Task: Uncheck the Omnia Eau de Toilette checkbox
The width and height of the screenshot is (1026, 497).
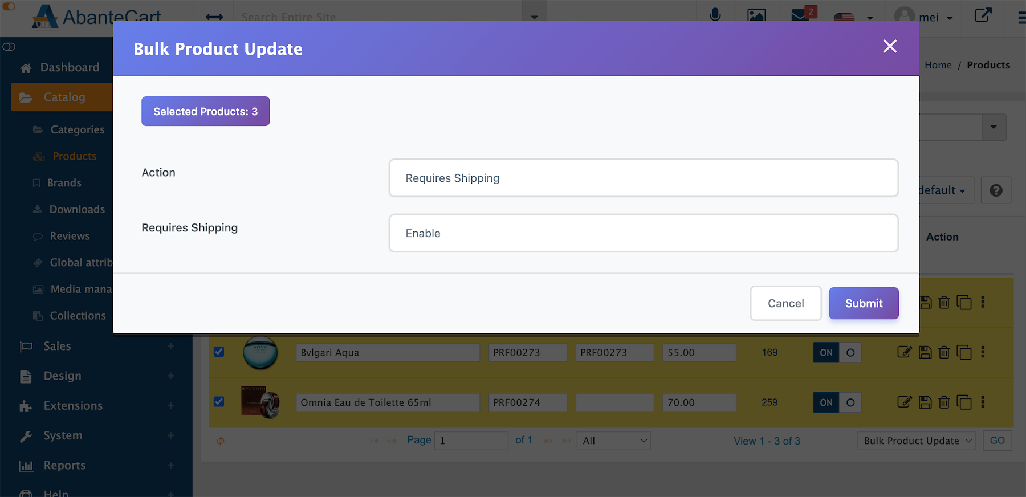Action: pos(219,402)
